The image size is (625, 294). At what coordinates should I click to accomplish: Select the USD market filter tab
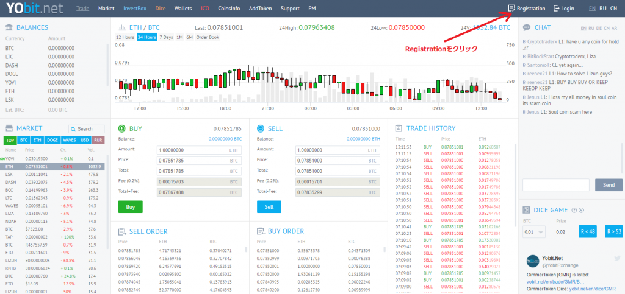pos(84,140)
